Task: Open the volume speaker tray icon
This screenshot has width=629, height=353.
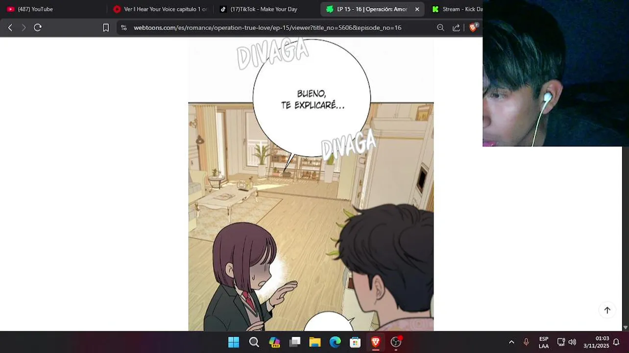Action: point(572,342)
